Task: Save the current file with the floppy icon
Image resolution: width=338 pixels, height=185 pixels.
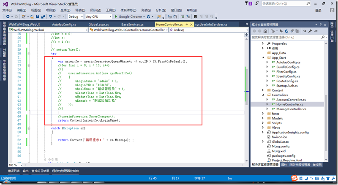Action: pos(38,16)
